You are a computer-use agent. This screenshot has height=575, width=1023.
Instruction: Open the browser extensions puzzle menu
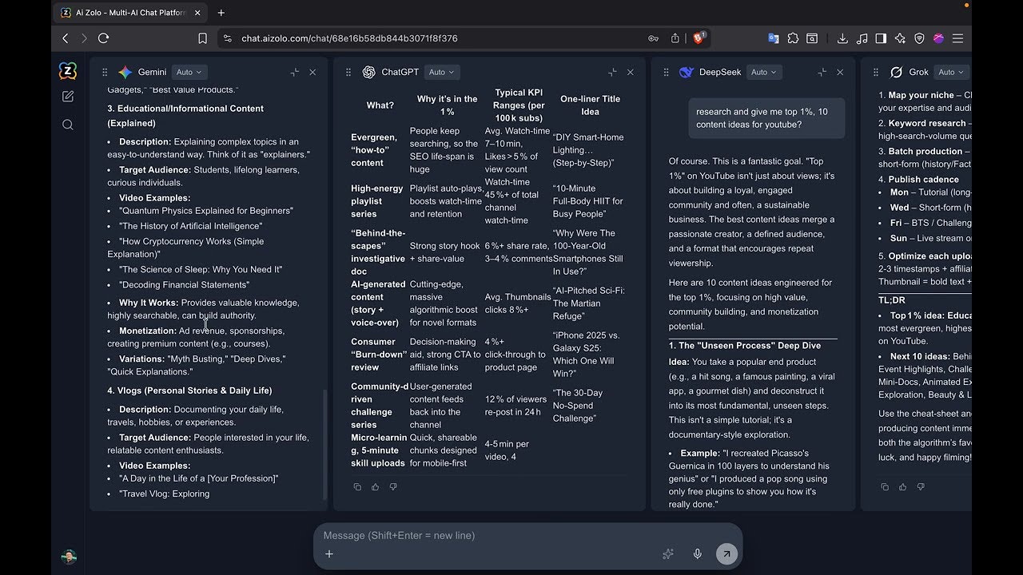793,38
